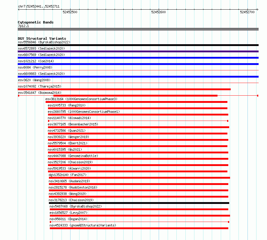Open nsv1140770 (Alsmadi2014) variant
Viewport: 267px width, 240px height.
[x=69, y=118]
